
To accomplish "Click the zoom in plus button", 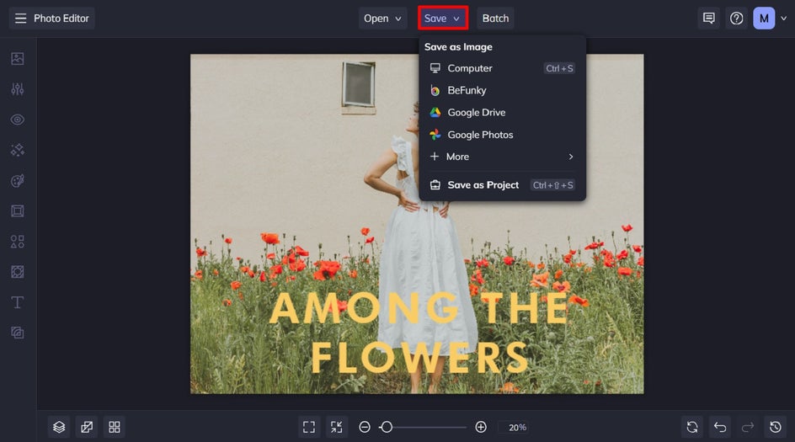I will pyautogui.click(x=481, y=427).
